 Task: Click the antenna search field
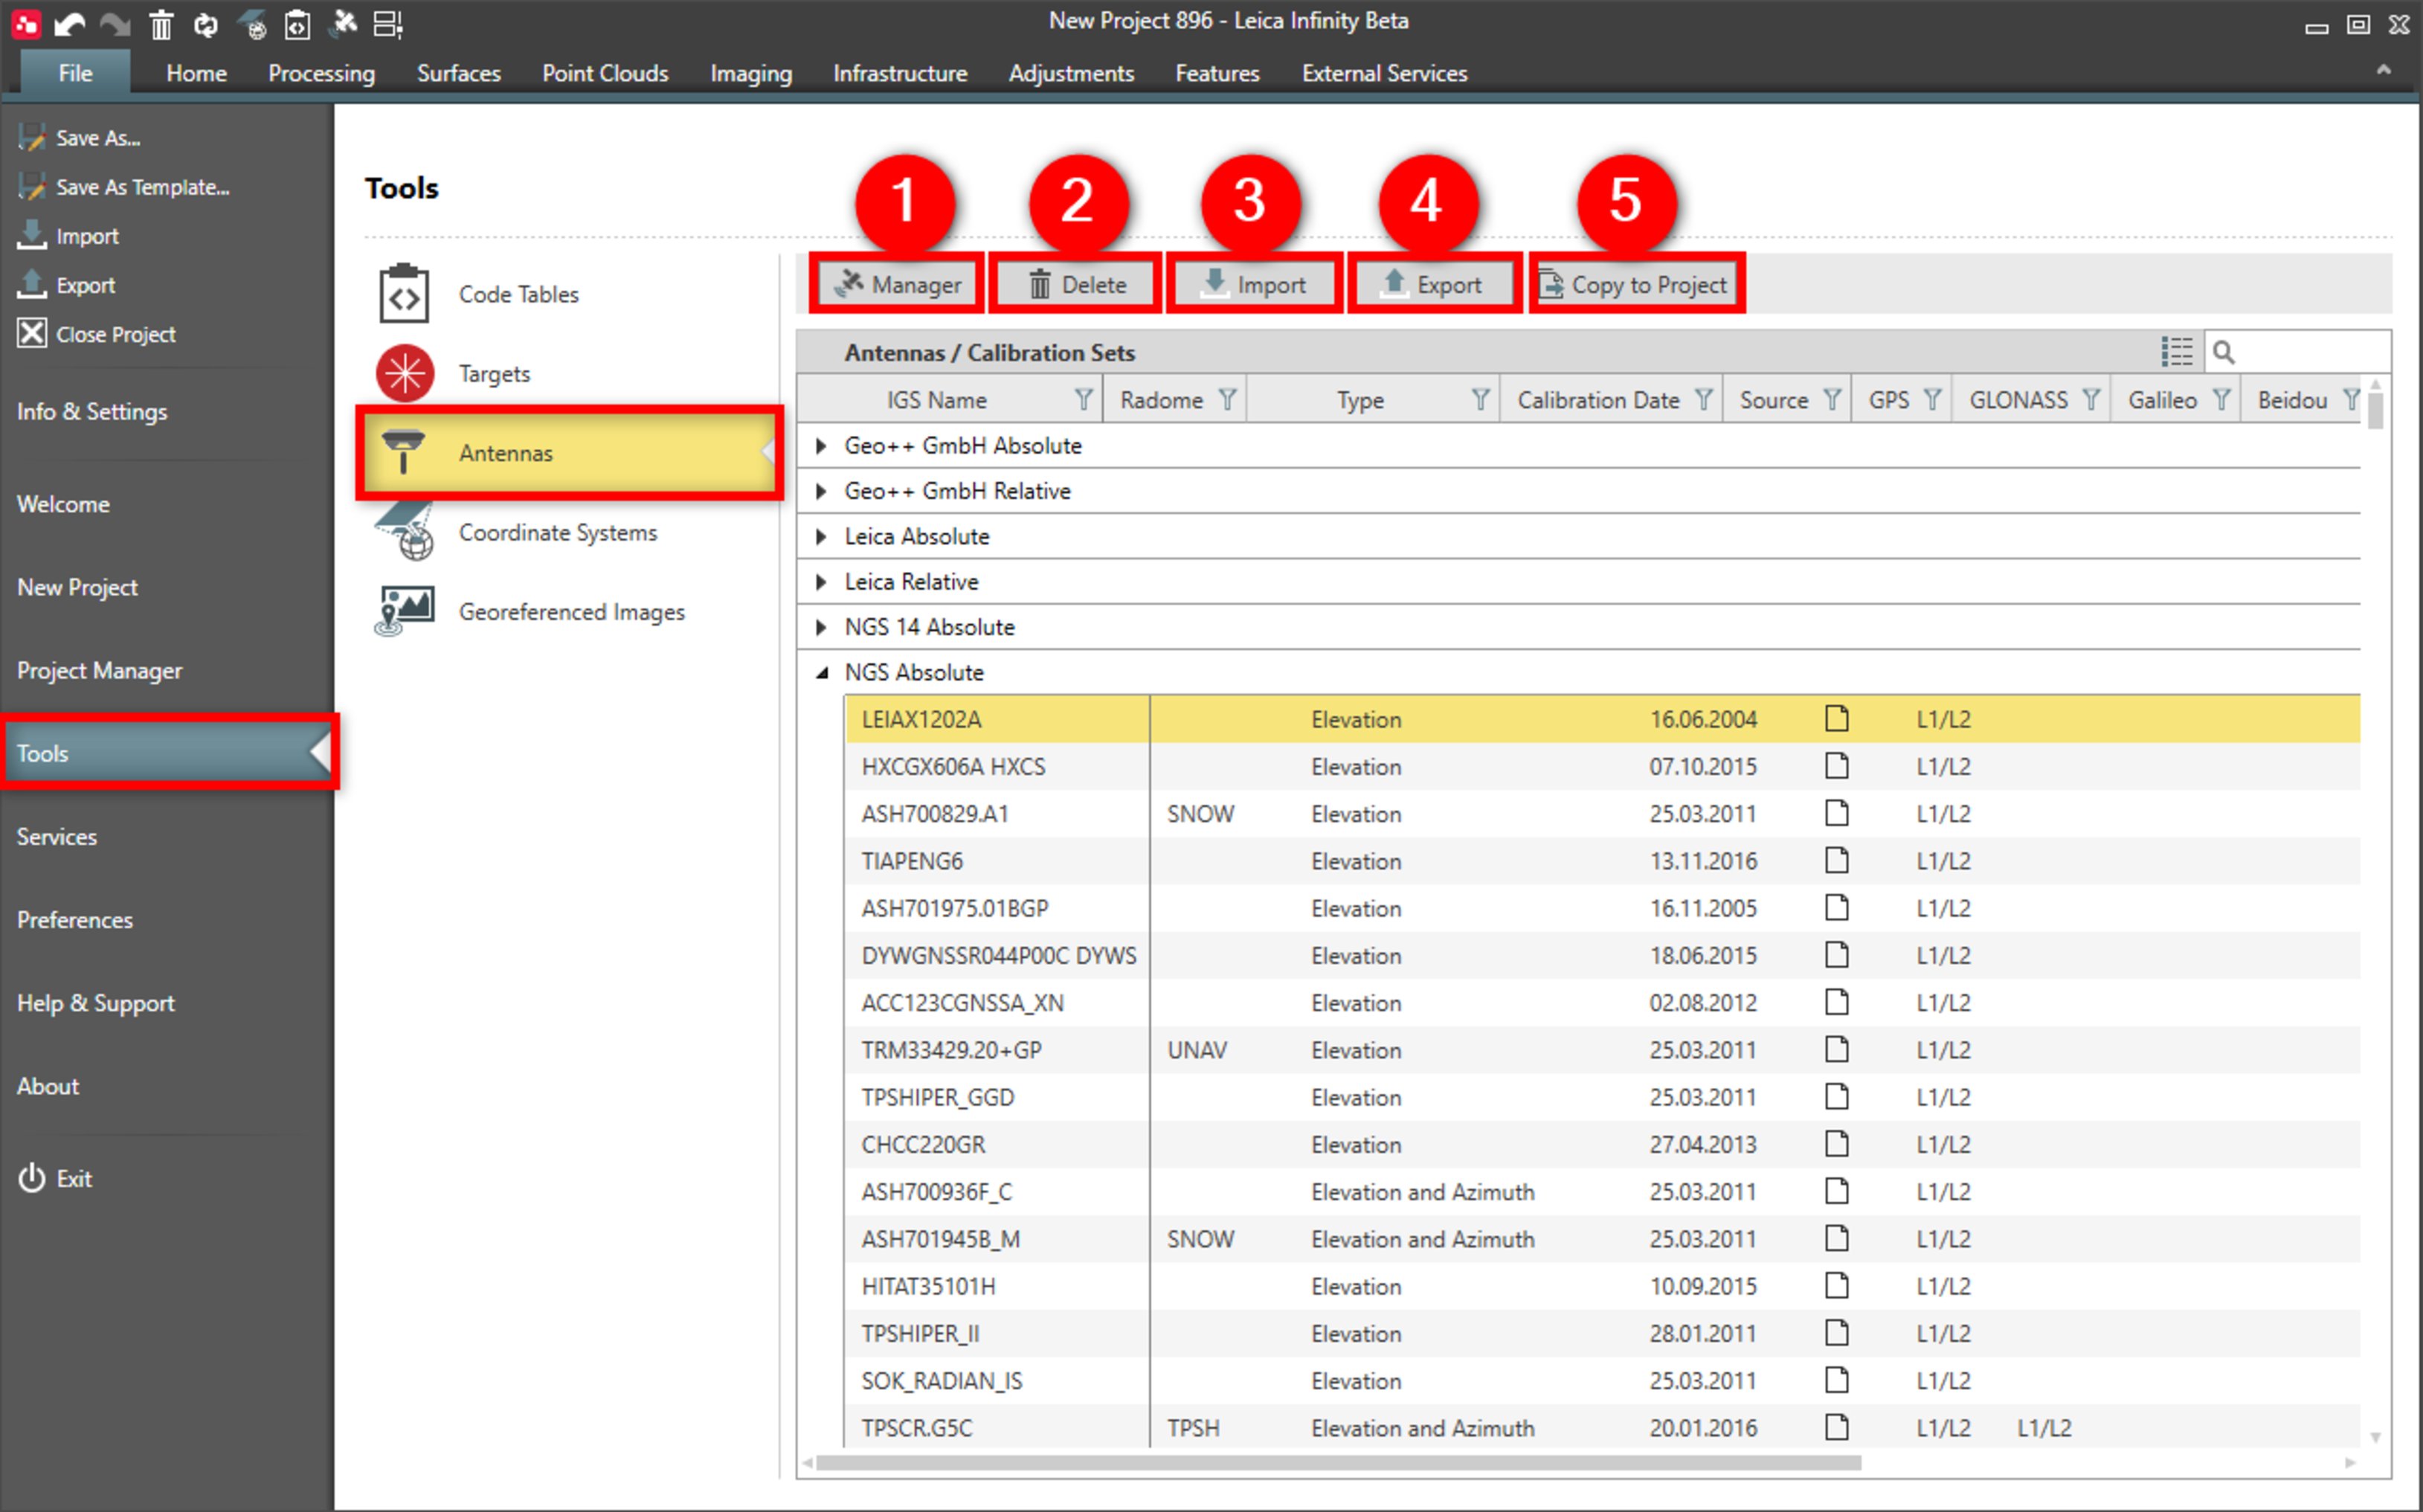(x=2298, y=352)
